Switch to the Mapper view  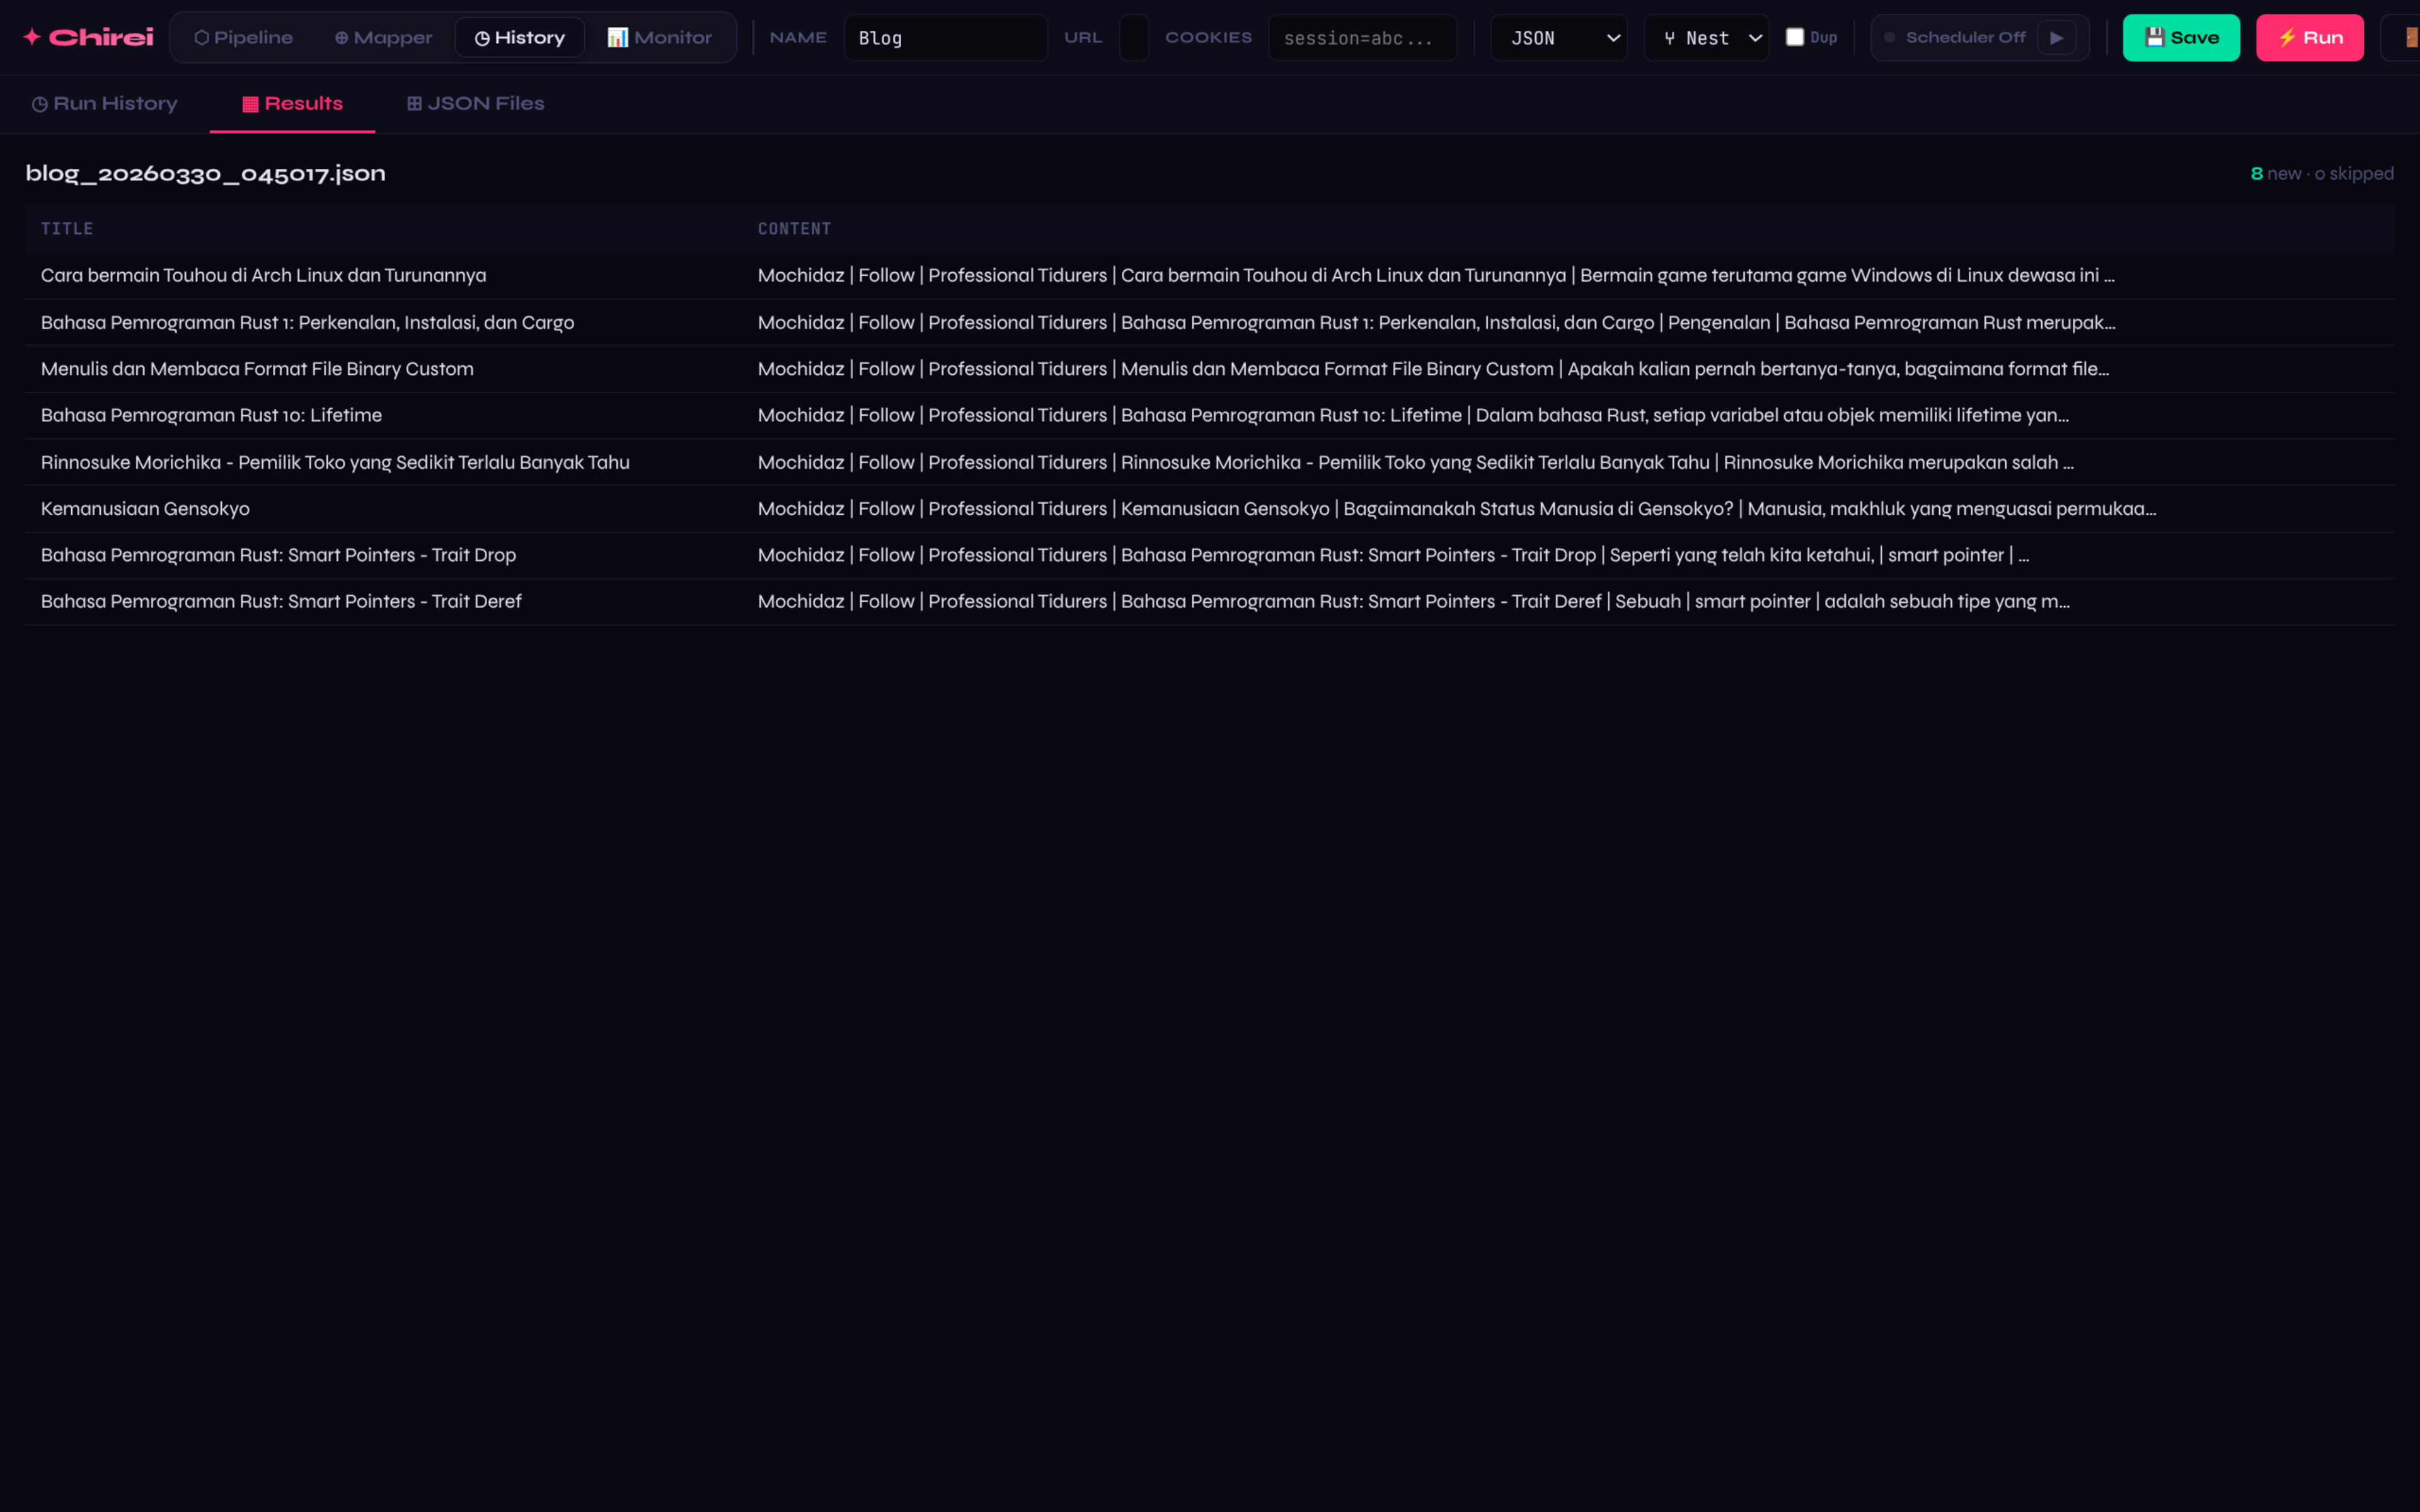[383, 38]
